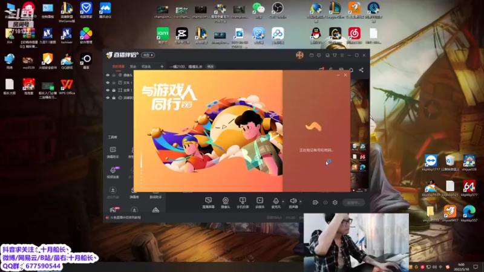484x272 pixels.
Task: Open the Microsoft Edge desktop shortcut bottom right
Action: coord(469,214)
